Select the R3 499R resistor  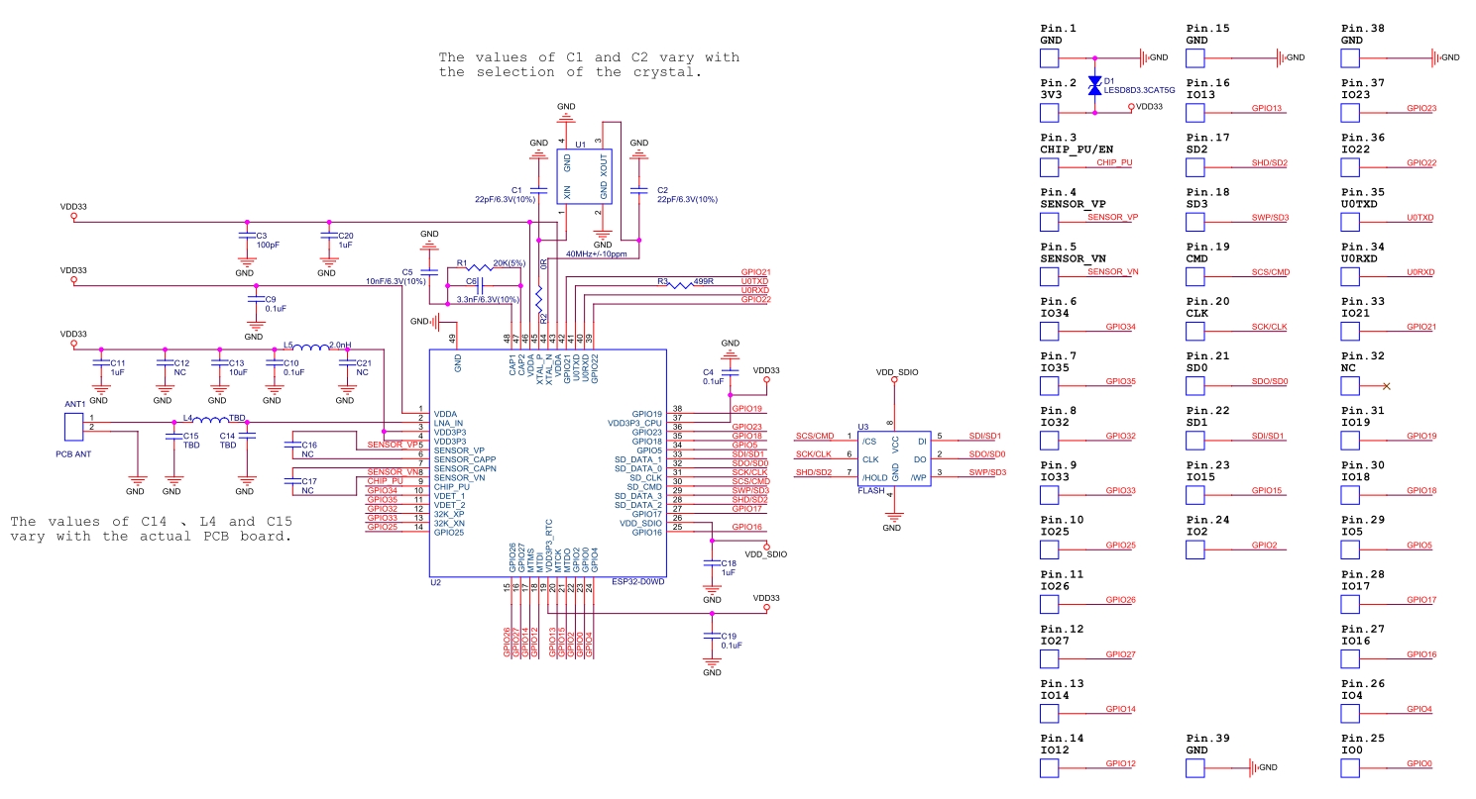[x=683, y=285]
